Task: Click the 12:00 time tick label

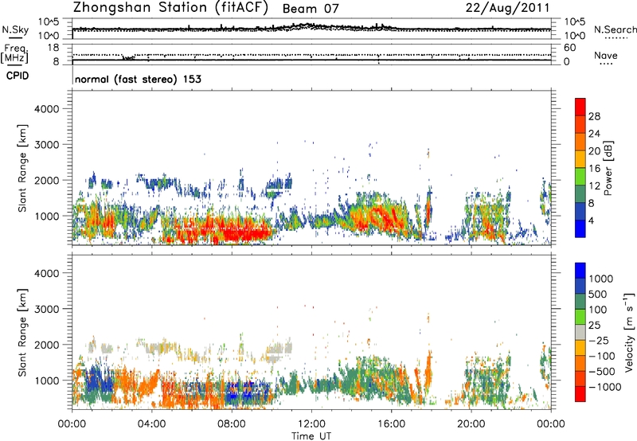Action: pyautogui.click(x=311, y=424)
